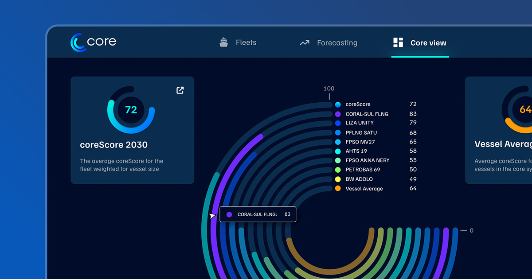Select the FPSO MV27 legend label
This screenshot has height=279, width=532.
(x=360, y=142)
